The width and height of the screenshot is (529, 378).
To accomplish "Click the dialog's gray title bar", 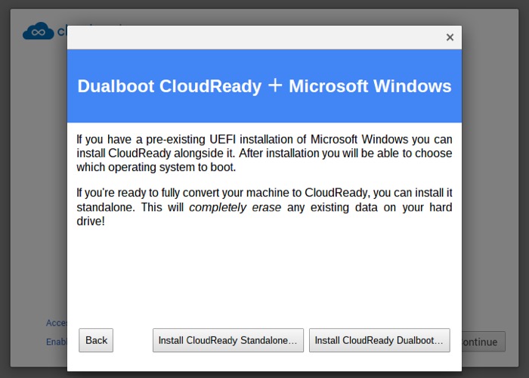I will point(249,37).
